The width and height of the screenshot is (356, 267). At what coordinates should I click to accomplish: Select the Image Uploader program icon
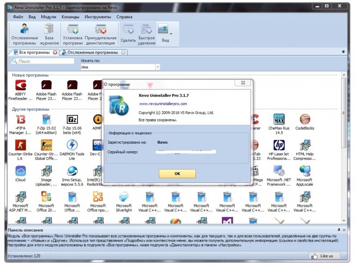[x=46, y=176]
